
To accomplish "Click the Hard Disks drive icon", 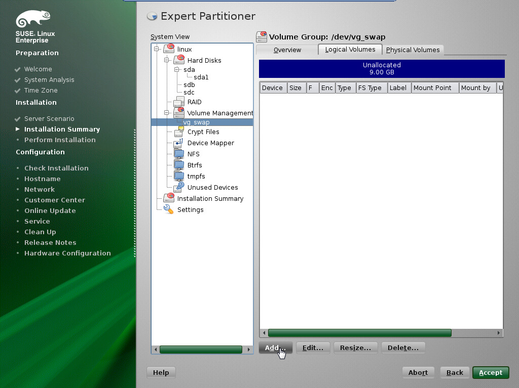I will [179, 60].
